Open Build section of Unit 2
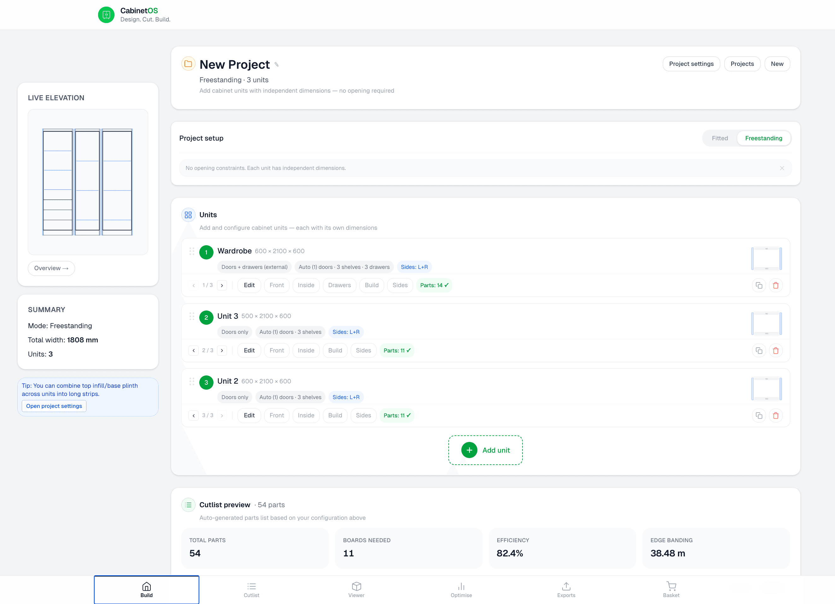This screenshot has height=604, width=835. 335,415
